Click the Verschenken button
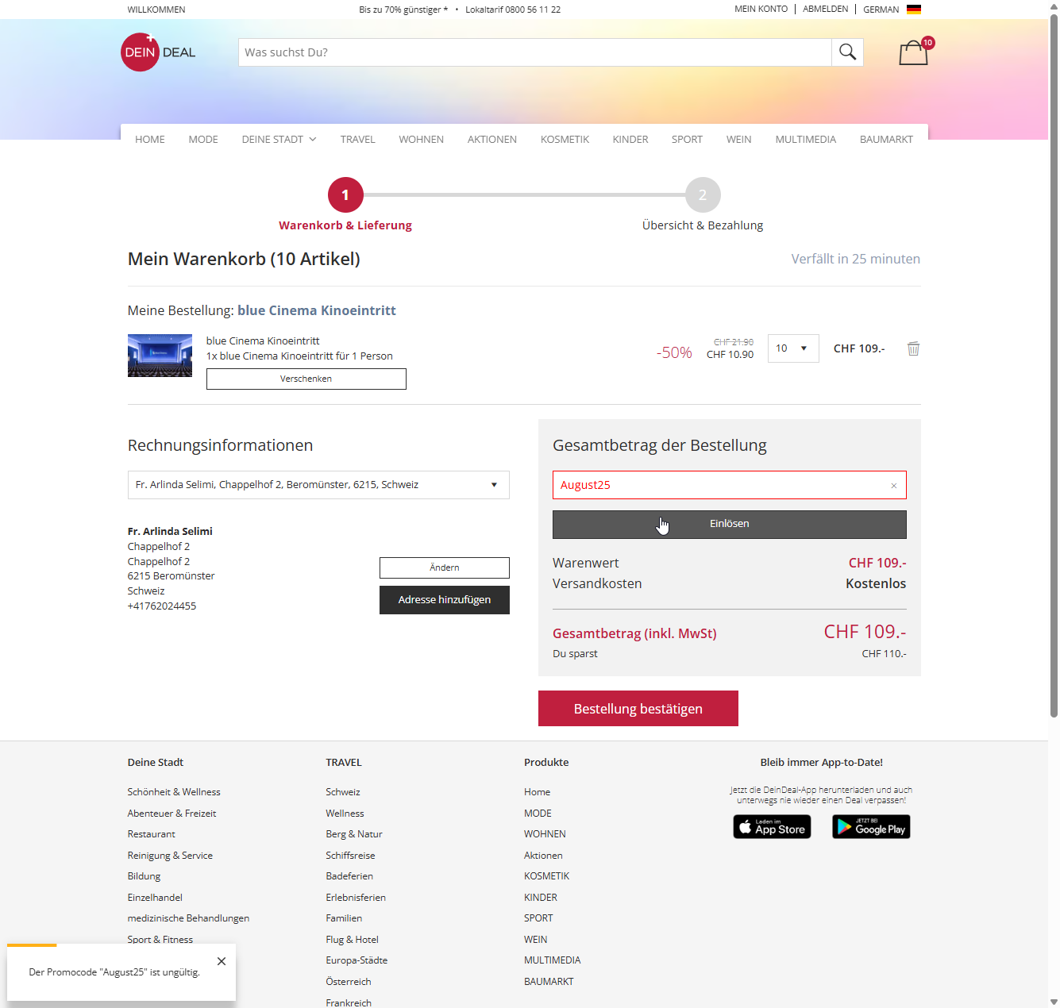This screenshot has height=1008, width=1060. click(306, 379)
